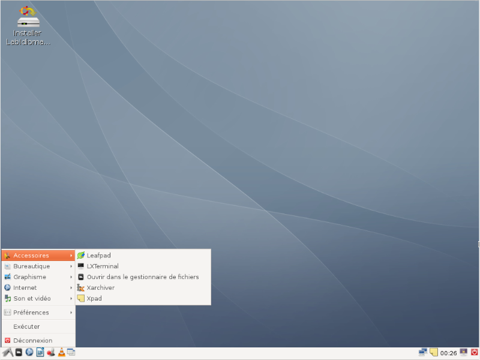Click the lock screen tray icon
The width and height of the screenshot is (480, 360).
463,353
